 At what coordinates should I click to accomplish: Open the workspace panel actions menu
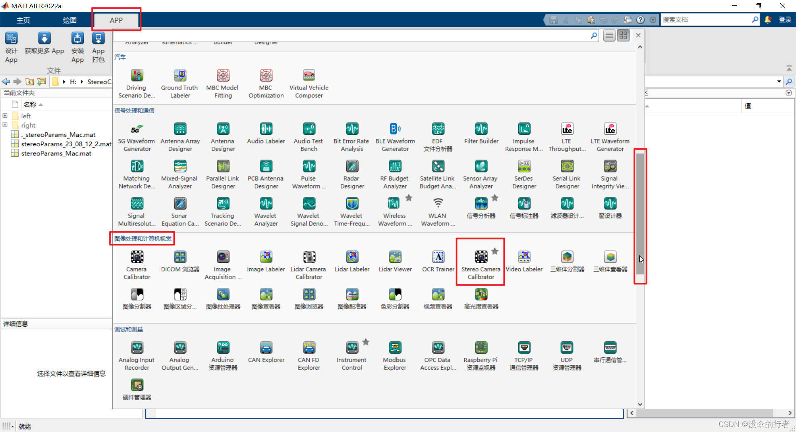pos(789,93)
